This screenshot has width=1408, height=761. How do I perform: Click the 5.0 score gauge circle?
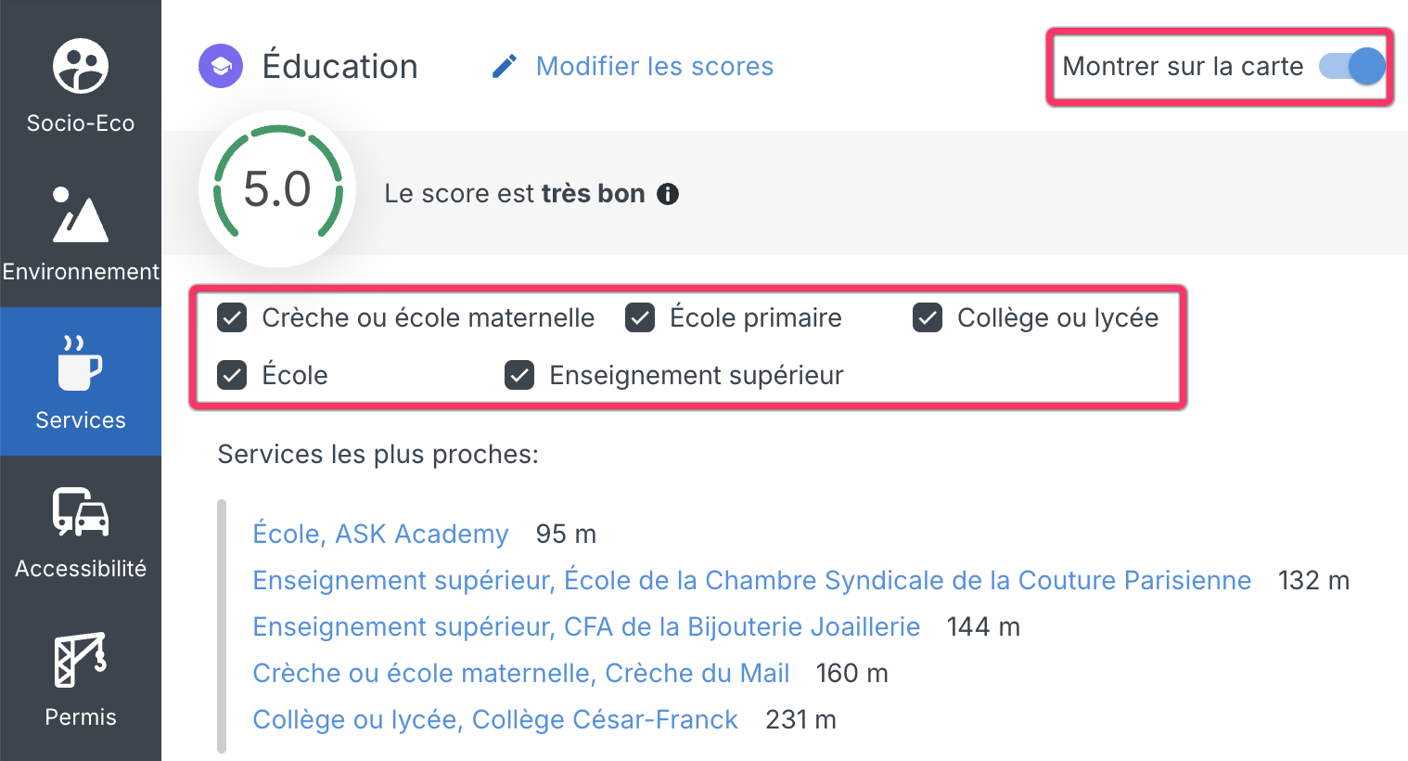[x=277, y=189]
